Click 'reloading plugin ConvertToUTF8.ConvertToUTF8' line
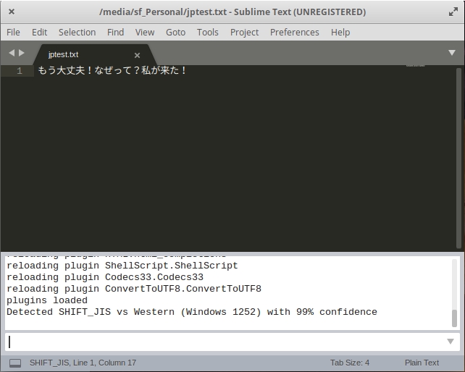The height and width of the screenshot is (372, 465). click(134, 289)
